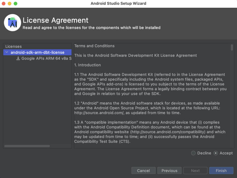
Task: Choose the Accept radio button
Action: click(x=216, y=153)
